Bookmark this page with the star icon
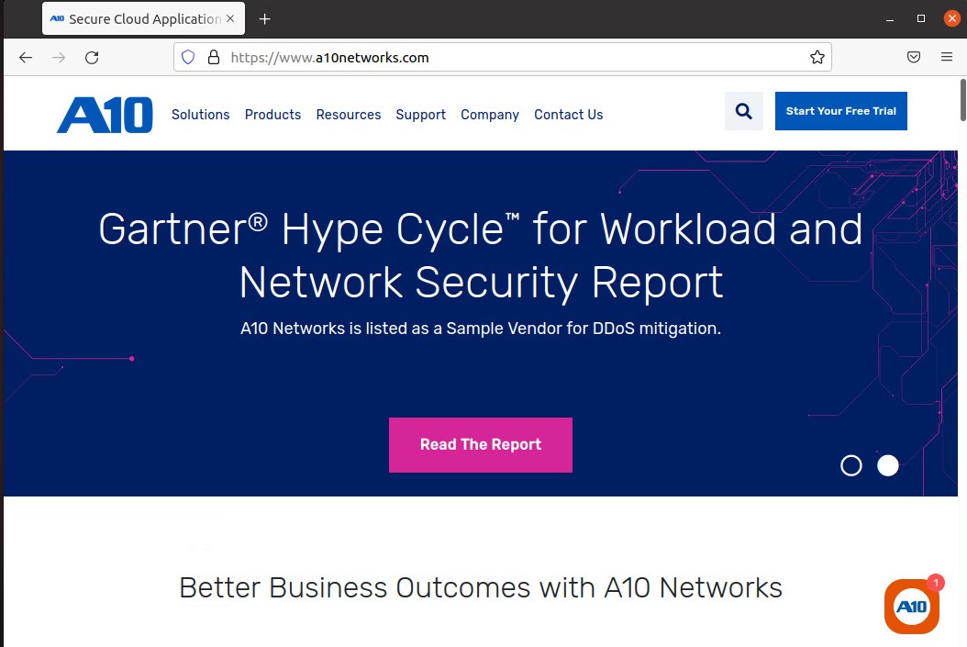This screenshot has height=647, width=967. coord(817,58)
